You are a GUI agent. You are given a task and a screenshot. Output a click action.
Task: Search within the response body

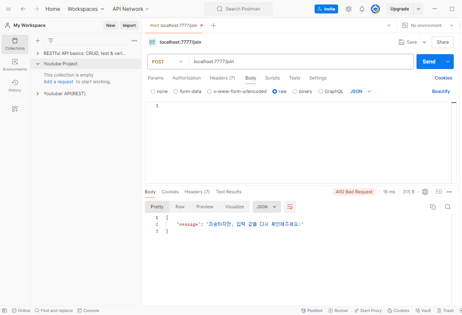[x=448, y=207]
